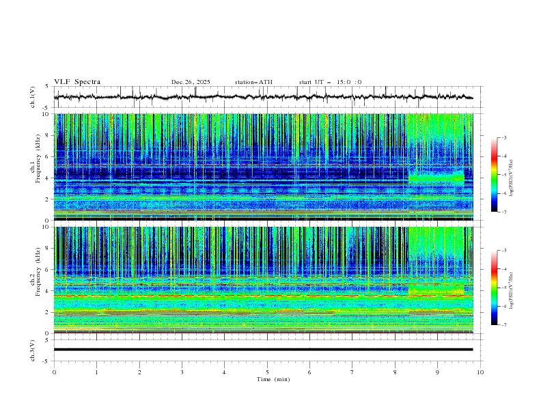Click the ch.1 voltage waveform trace

(263, 97)
